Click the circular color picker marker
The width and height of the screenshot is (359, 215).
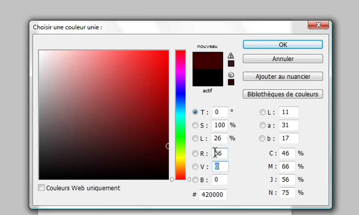(168, 146)
